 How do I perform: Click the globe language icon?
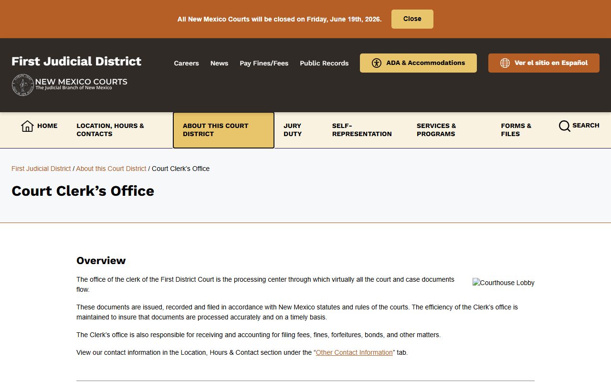[505, 63]
